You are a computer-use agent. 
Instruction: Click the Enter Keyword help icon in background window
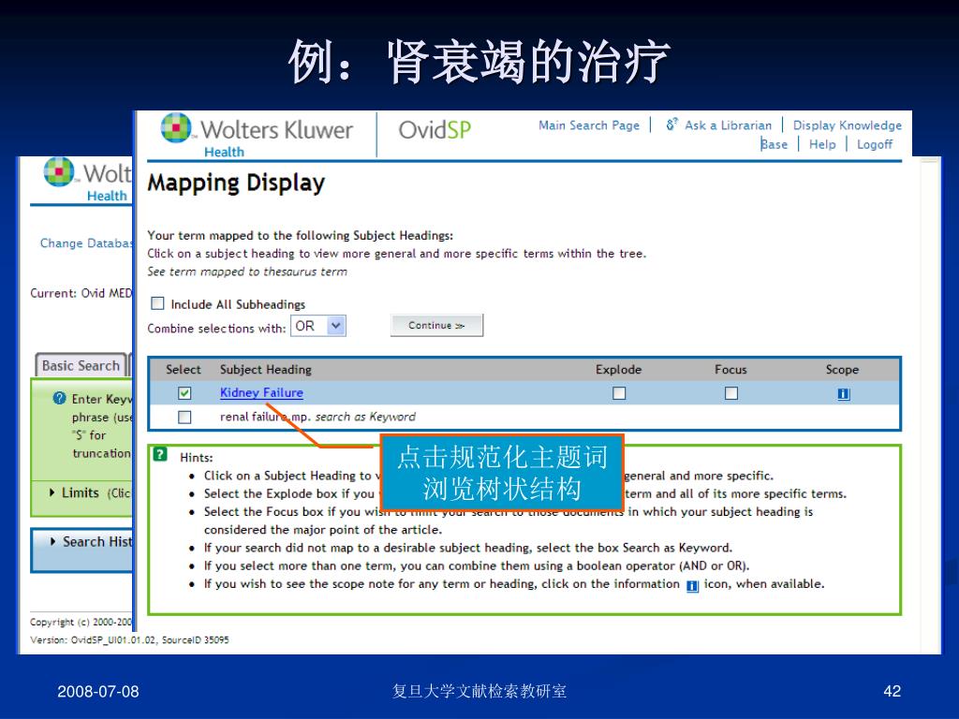click(x=59, y=398)
